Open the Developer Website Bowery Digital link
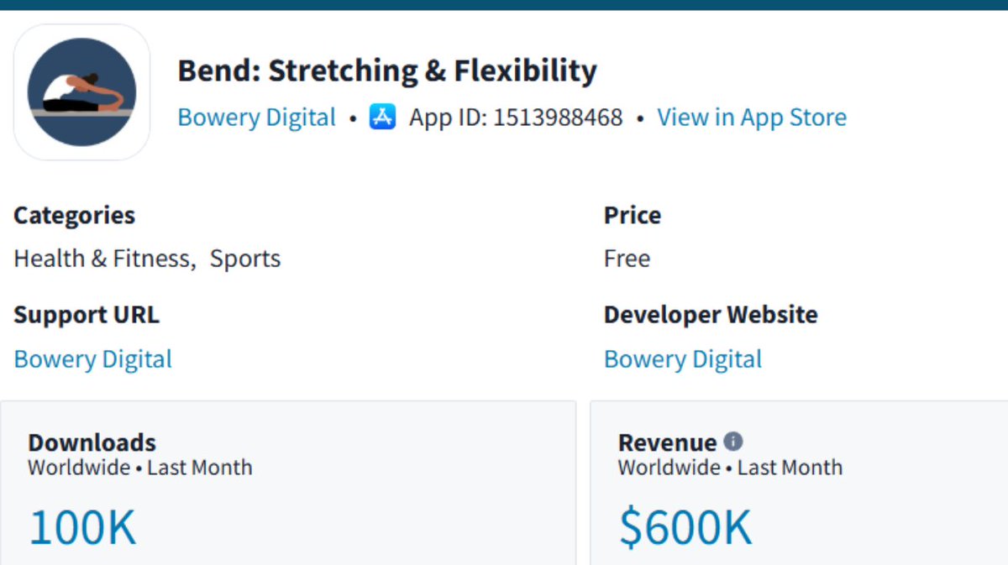This screenshot has width=1008, height=565. 682,359
